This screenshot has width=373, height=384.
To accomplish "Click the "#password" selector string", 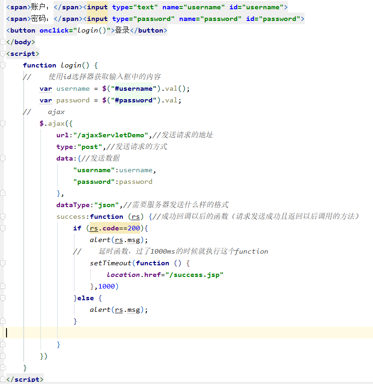I will (133, 100).
